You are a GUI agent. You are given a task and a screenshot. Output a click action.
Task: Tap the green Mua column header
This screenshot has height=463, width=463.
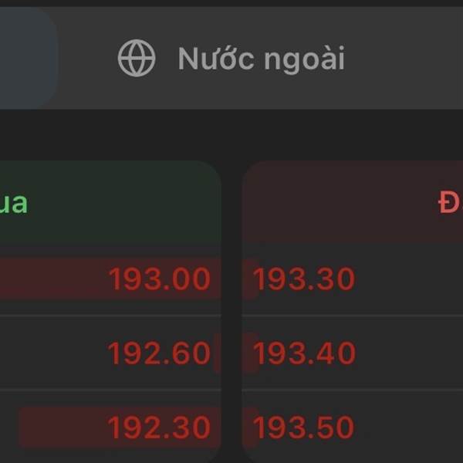pos(14,203)
